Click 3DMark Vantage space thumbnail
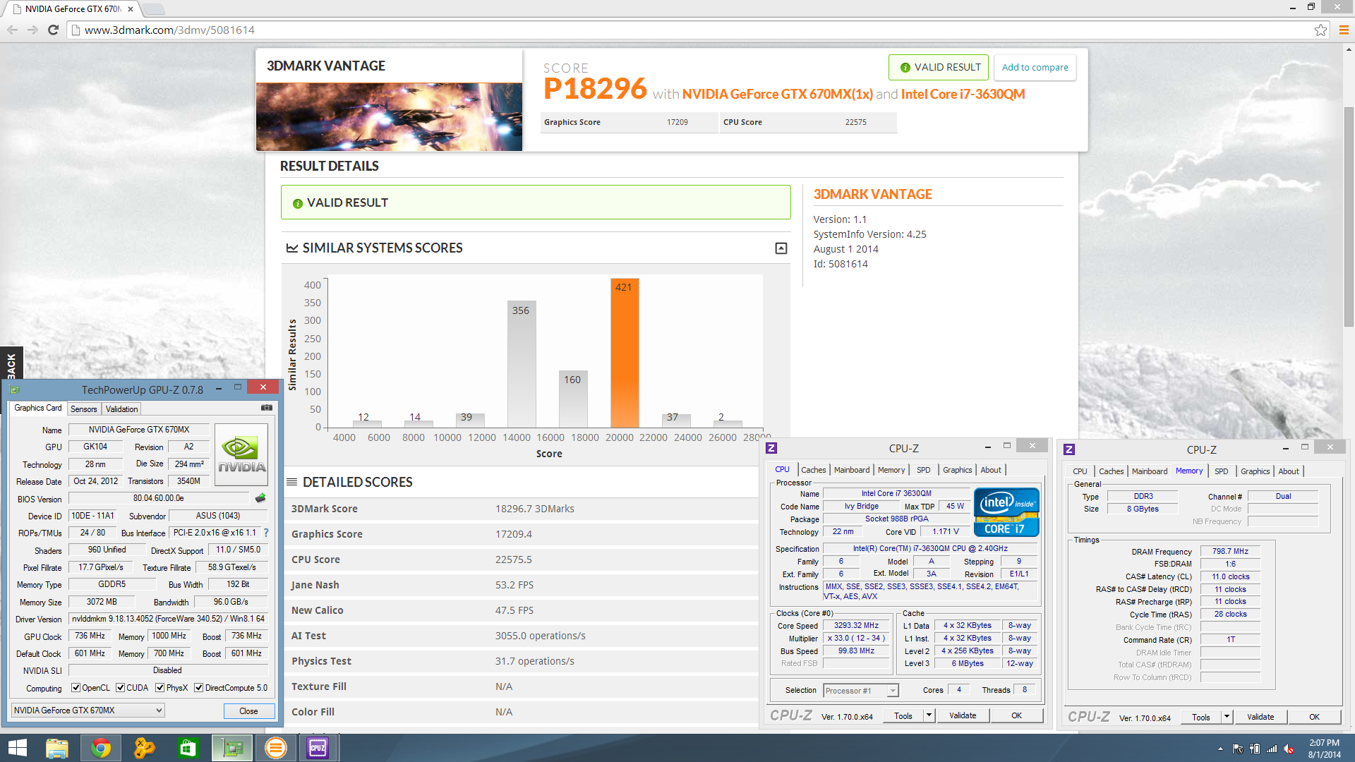This screenshot has height=762, width=1355. (389, 116)
